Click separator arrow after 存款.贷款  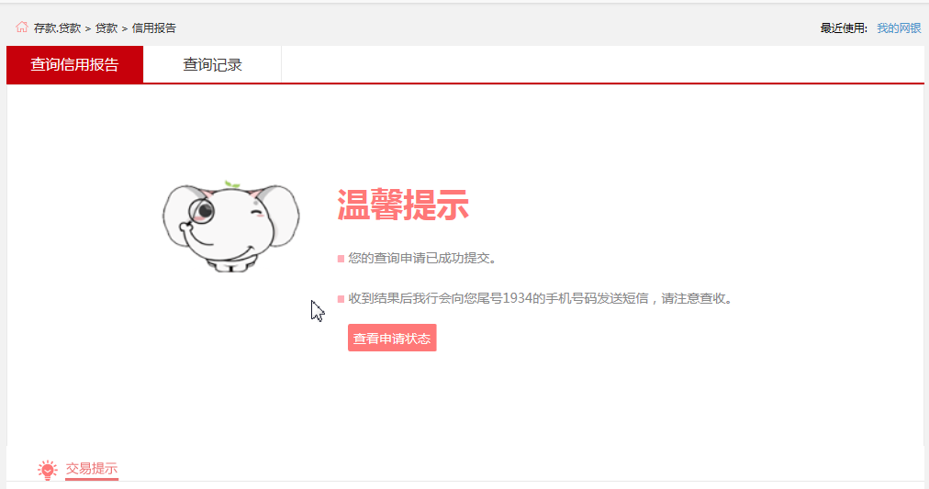click(x=88, y=28)
